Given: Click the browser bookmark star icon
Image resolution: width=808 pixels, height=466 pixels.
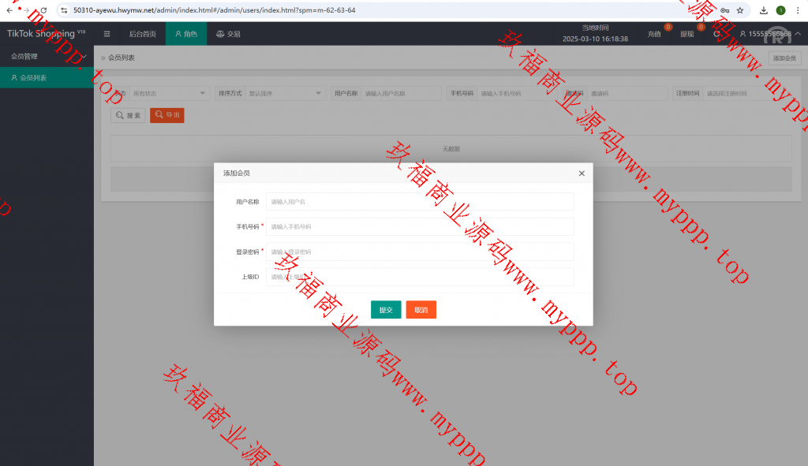Looking at the screenshot, I should pyautogui.click(x=740, y=10).
